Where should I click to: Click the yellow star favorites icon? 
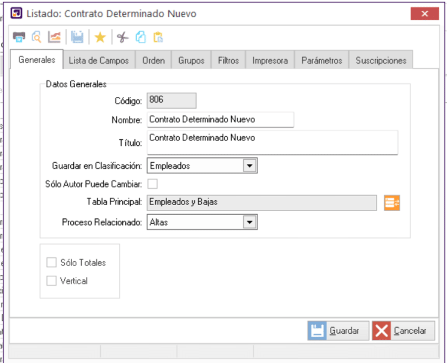100,37
